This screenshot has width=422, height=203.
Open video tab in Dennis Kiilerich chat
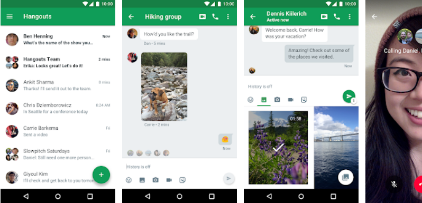[x=291, y=100]
